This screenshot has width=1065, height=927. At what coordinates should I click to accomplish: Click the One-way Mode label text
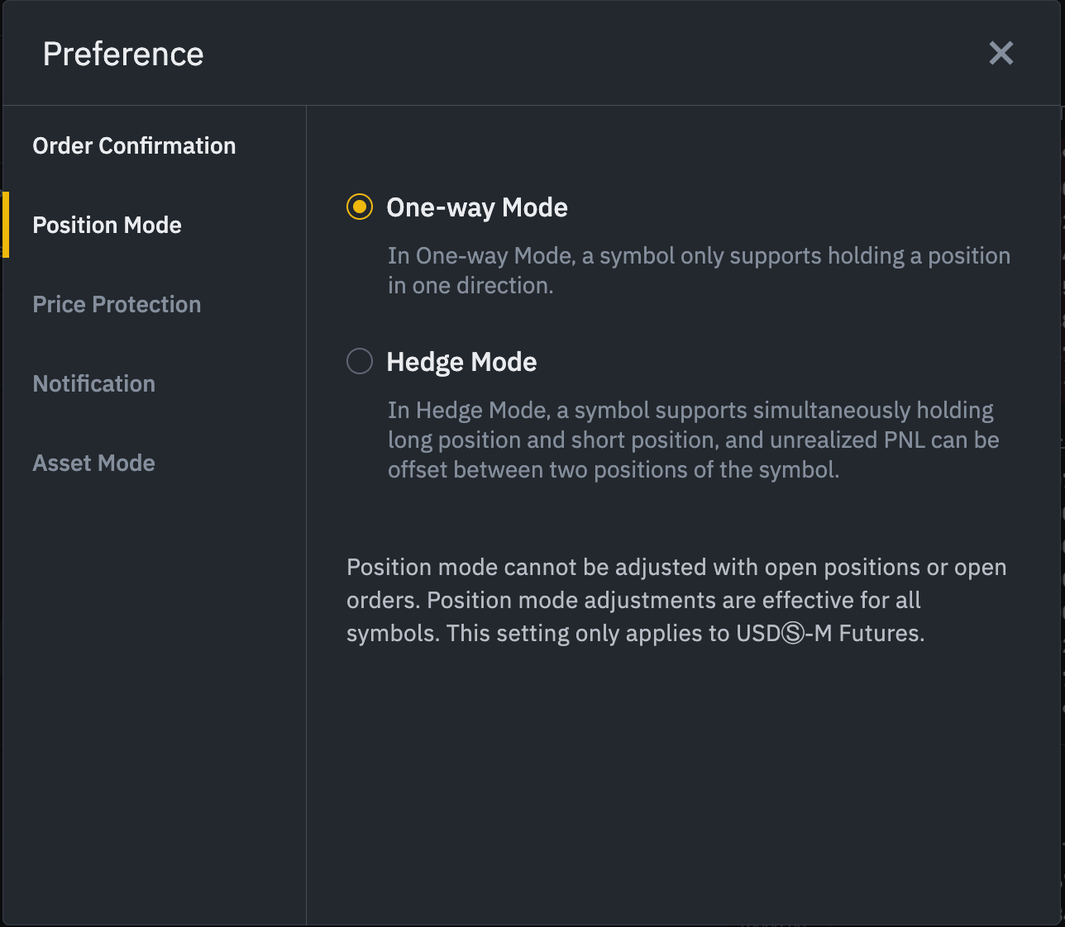477,207
